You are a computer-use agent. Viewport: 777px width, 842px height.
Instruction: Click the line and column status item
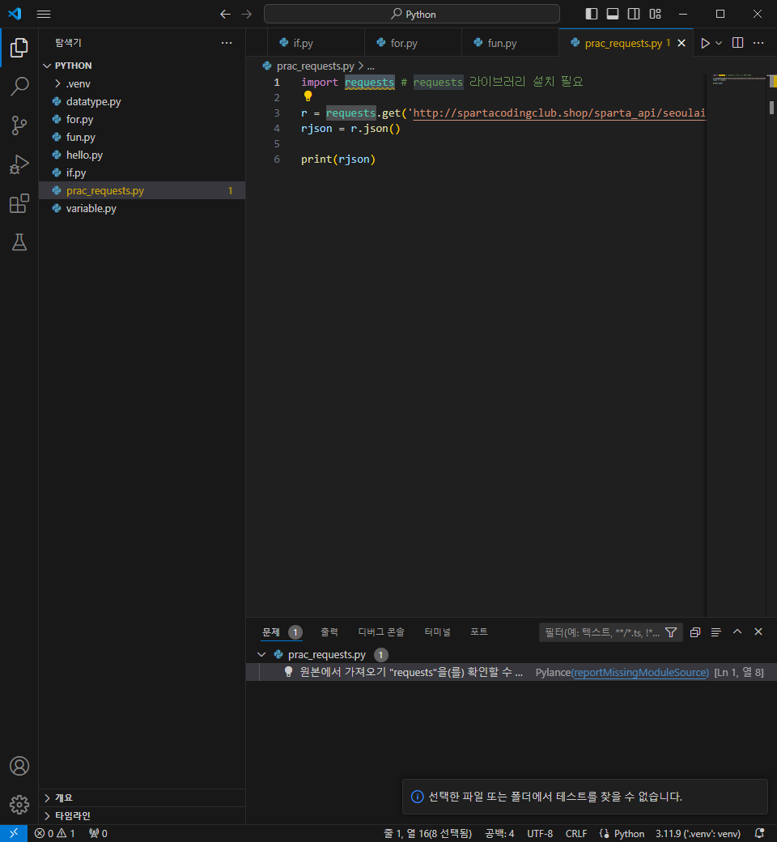pyautogui.click(x=427, y=833)
